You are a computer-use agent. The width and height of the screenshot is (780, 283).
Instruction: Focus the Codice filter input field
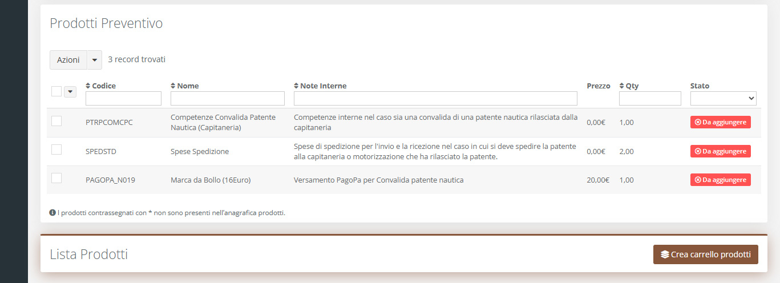(x=123, y=99)
